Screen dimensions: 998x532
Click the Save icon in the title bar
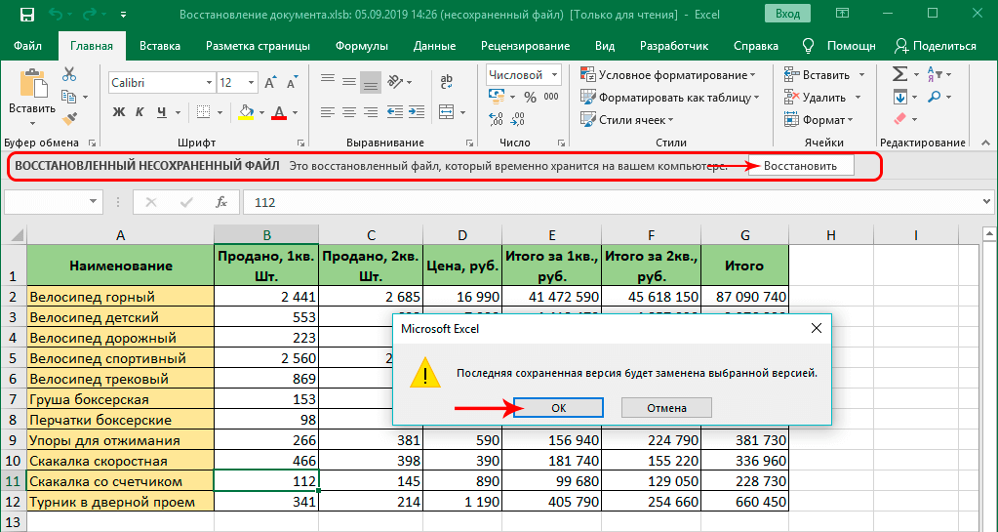(x=26, y=16)
